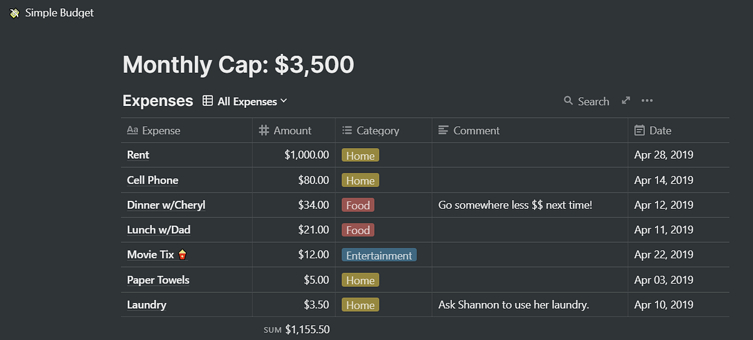Select the Entertainment tag on Movie Tix
The image size is (753, 340).
pyautogui.click(x=379, y=255)
